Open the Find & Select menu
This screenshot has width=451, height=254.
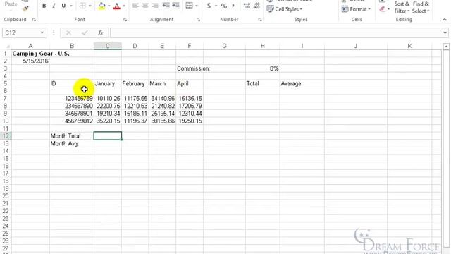click(x=421, y=8)
